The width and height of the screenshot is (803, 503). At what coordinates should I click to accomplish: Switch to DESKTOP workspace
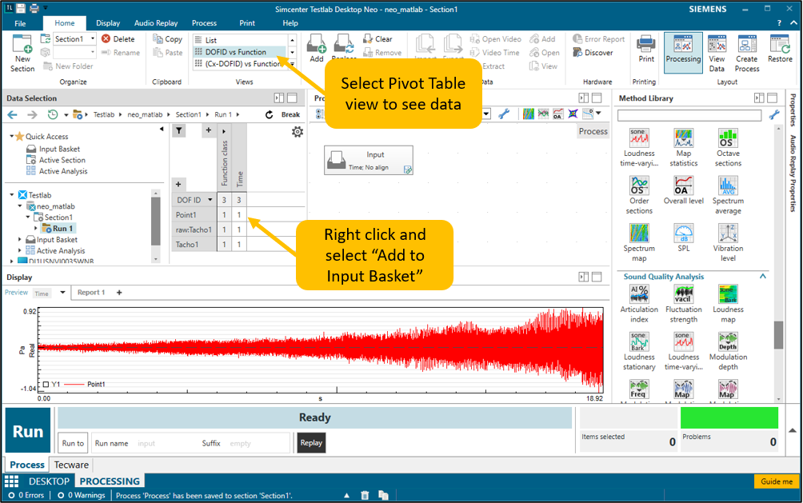tap(49, 481)
